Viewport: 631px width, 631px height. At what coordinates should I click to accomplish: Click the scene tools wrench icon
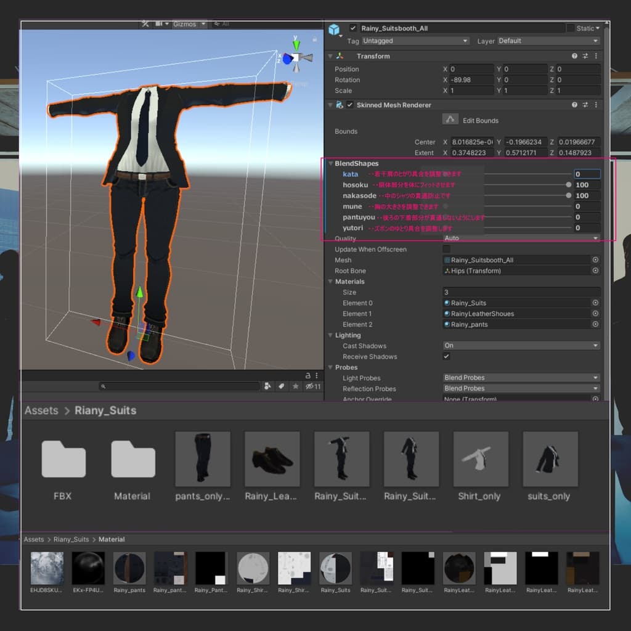click(145, 24)
